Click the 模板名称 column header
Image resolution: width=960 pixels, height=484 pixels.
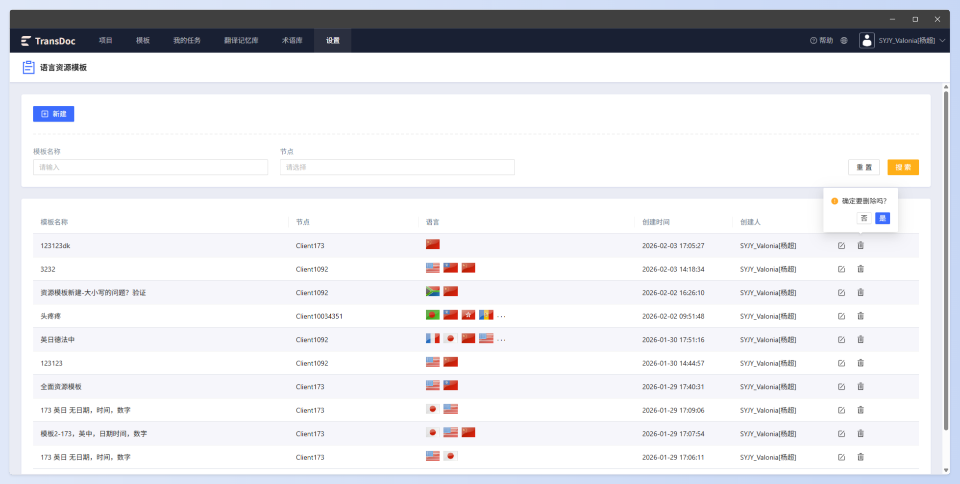pos(54,222)
